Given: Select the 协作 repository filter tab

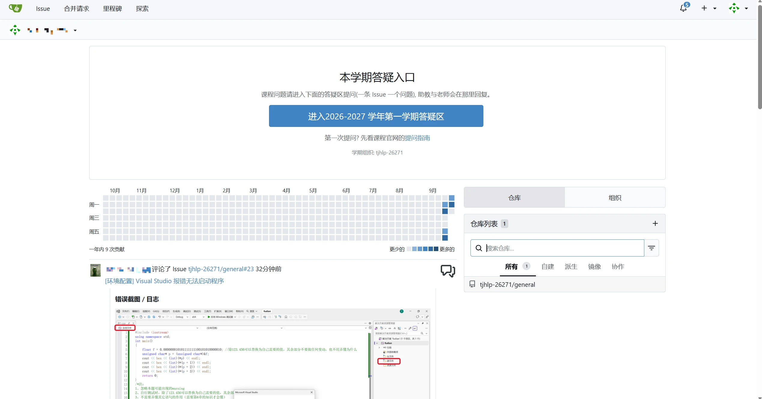Looking at the screenshot, I should [618, 266].
